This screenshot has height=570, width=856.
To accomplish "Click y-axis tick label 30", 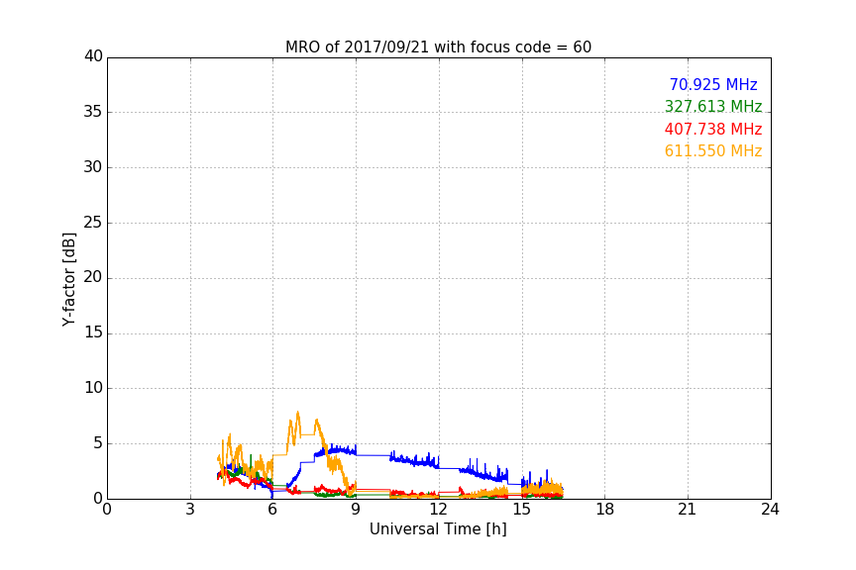I will pyautogui.click(x=93, y=167).
